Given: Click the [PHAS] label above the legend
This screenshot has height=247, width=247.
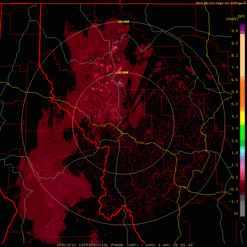Looking at the screenshot, I should click(232, 19).
